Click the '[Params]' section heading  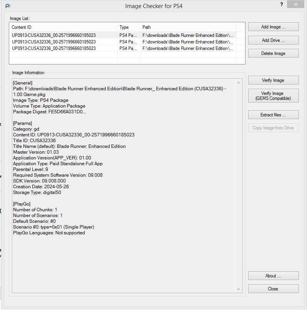coord(22,123)
